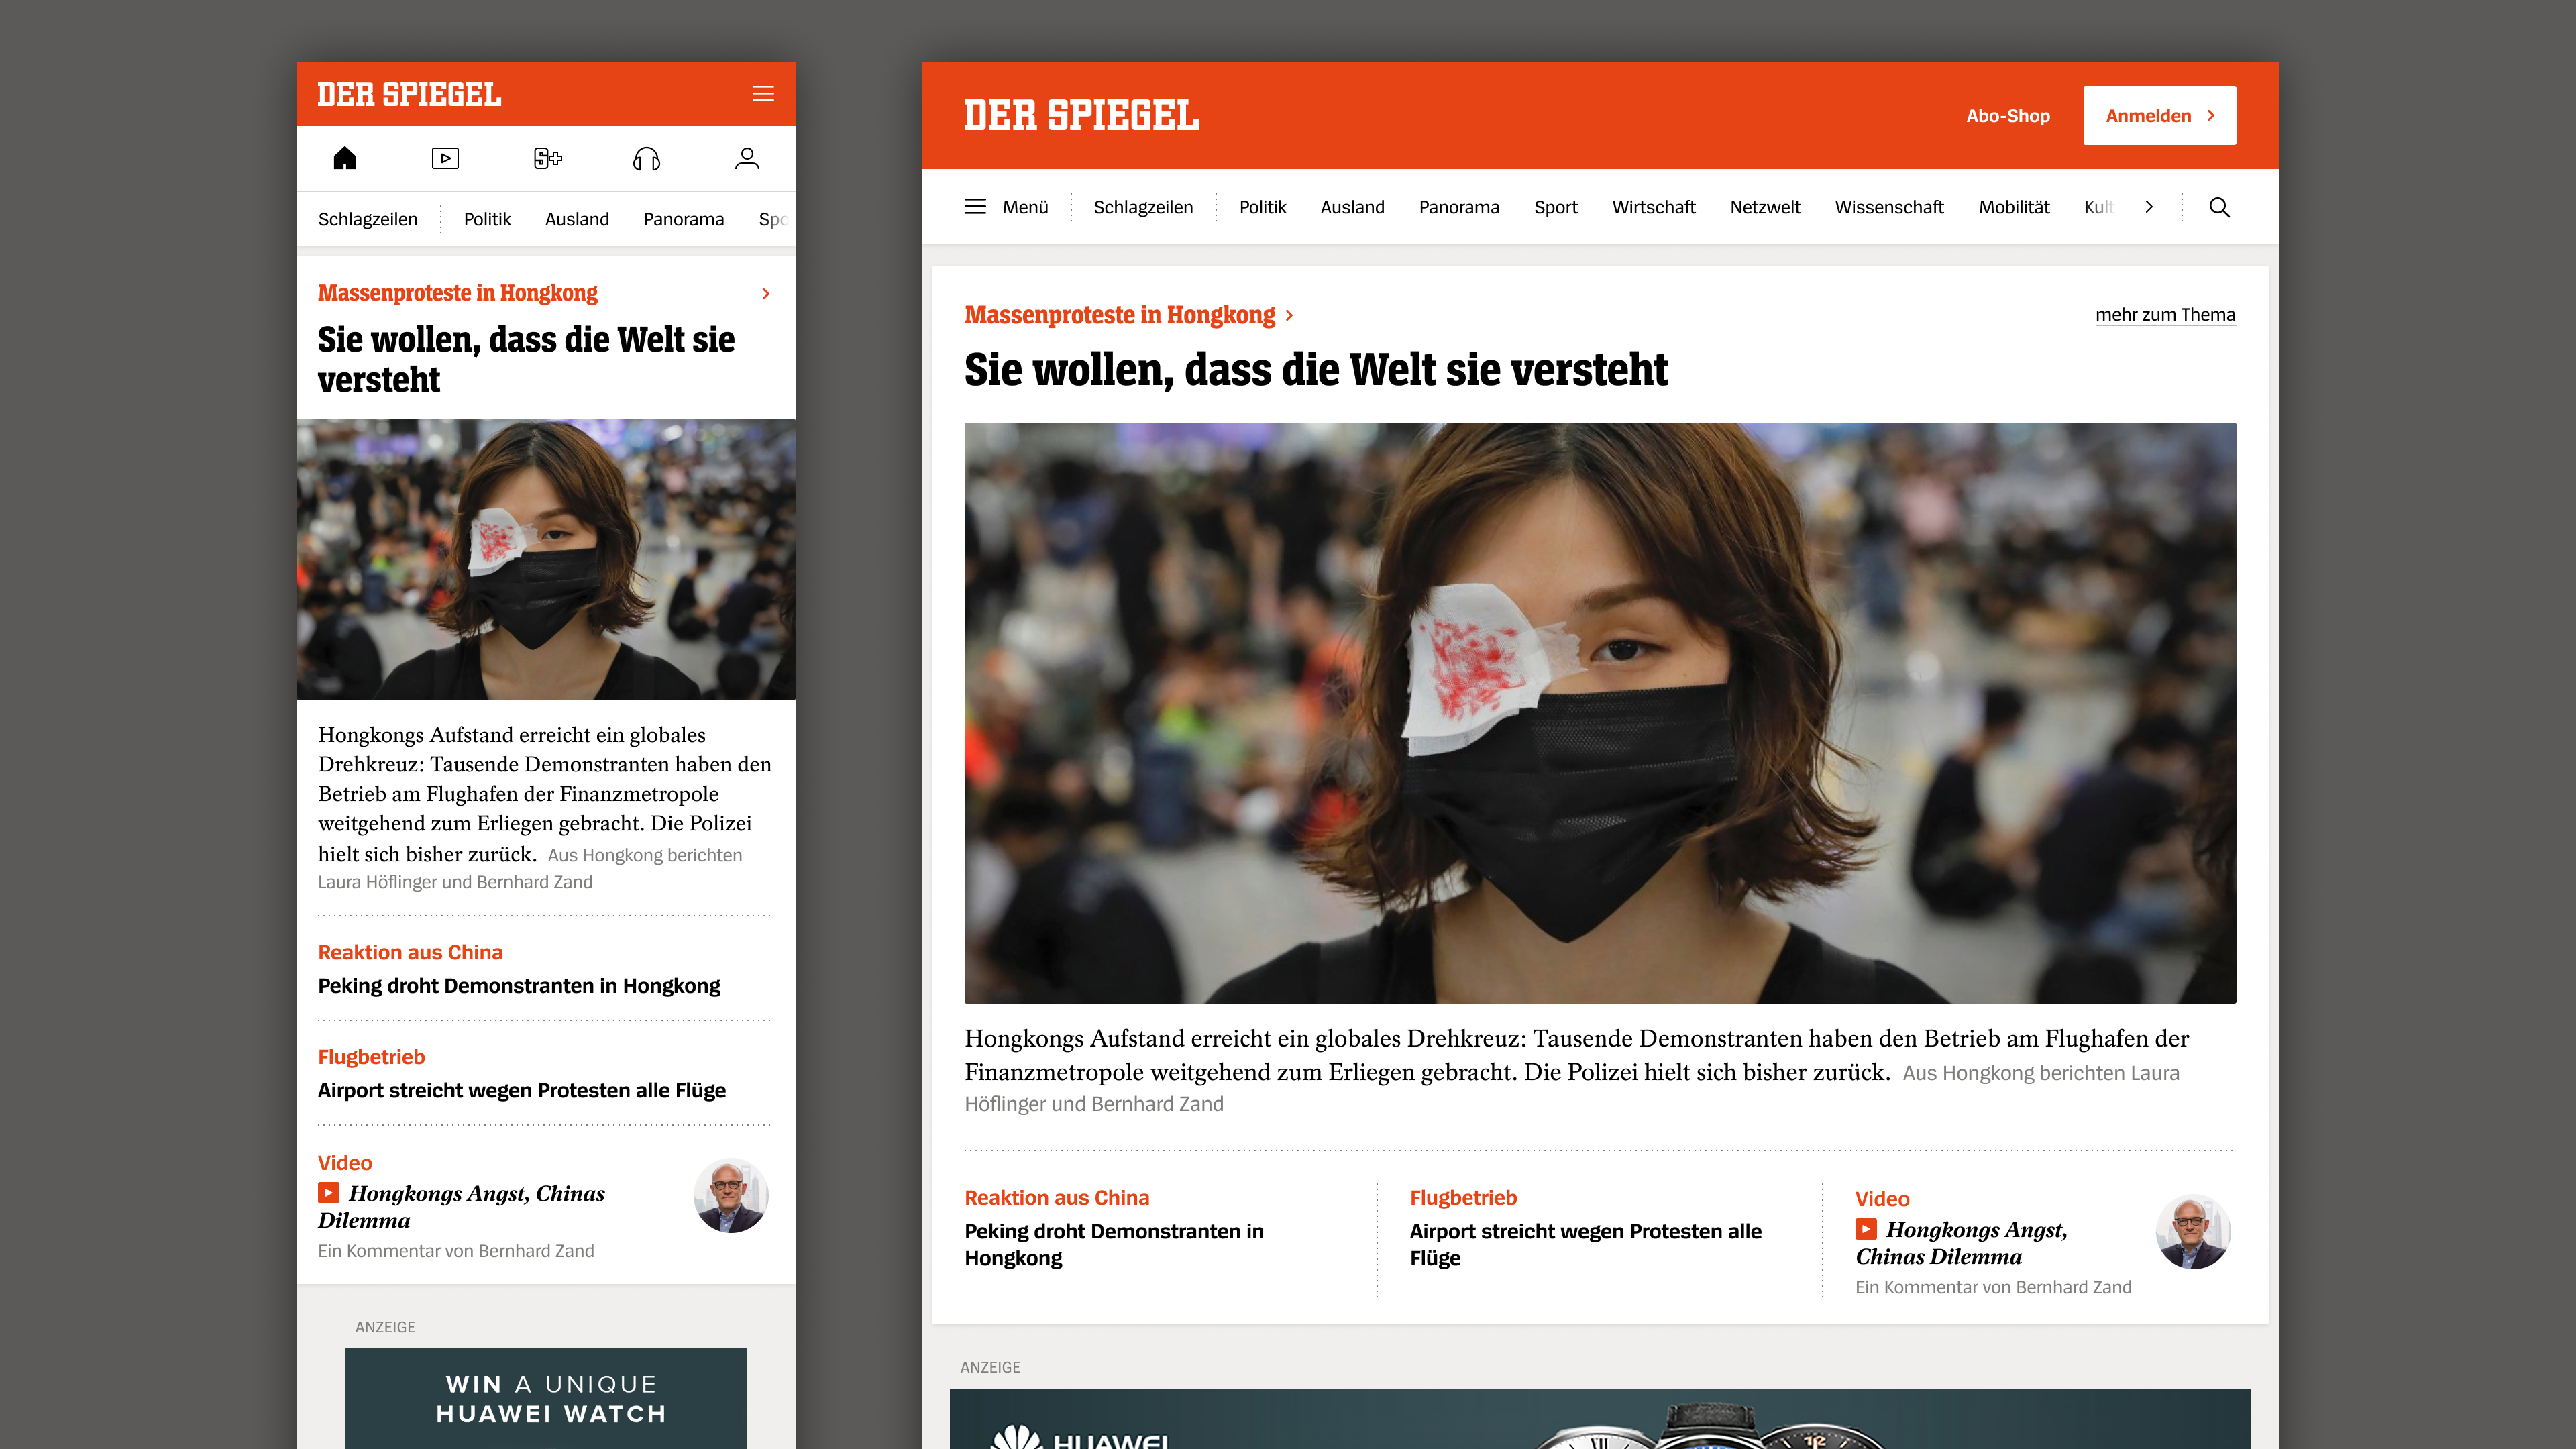Expand more categories with desktop nav right chevron

(2149, 207)
